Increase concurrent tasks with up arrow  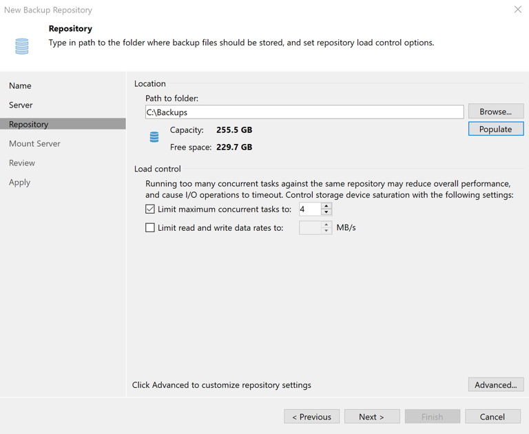[326, 205]
